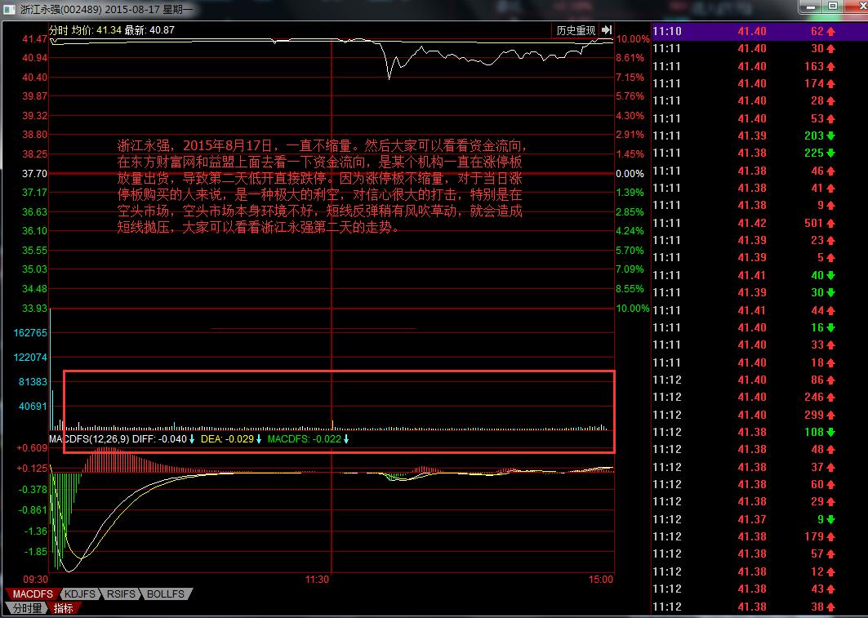Click the green down arrow beside volume 225
This screenshot has height=618, width=868.
830,153
